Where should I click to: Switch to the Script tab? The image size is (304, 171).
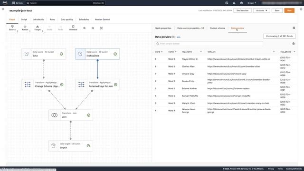24,19
